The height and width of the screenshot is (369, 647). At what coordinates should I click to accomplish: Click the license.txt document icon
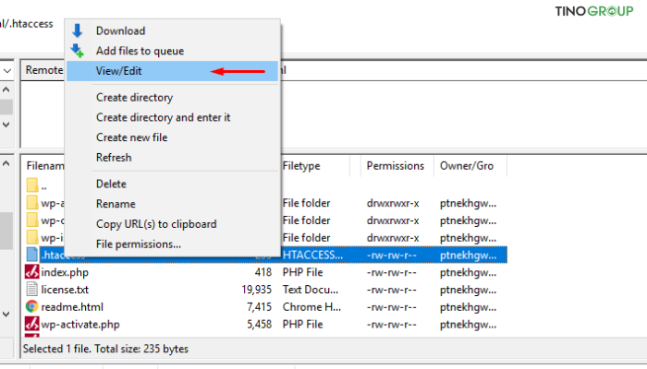31,289
